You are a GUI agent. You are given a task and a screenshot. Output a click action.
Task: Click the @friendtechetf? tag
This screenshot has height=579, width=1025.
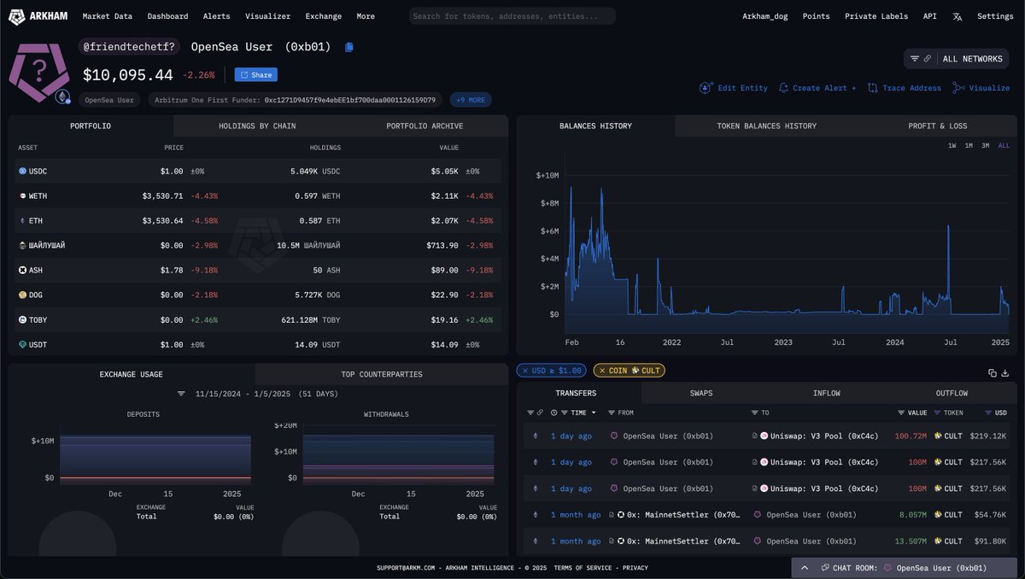tap(128, 47)
